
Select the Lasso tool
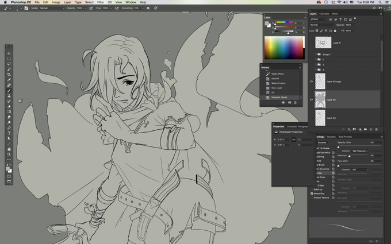[x=9, y=64]
